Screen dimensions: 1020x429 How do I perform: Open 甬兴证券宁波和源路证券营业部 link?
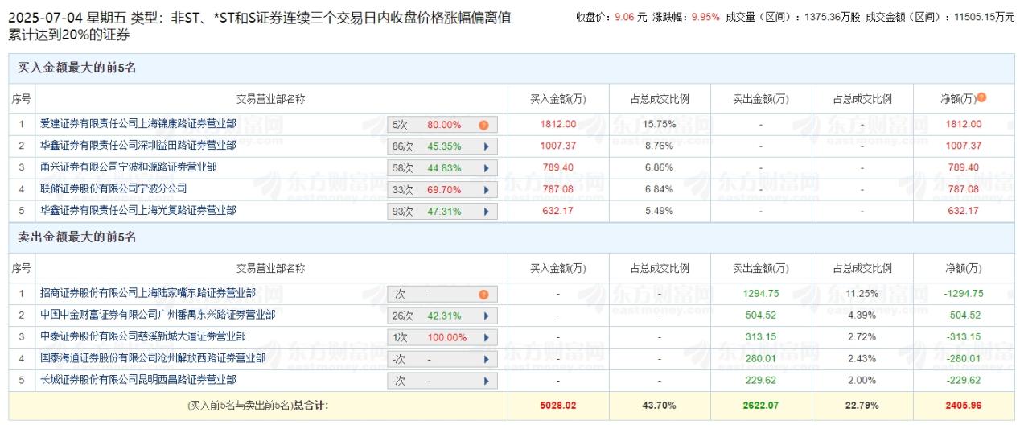click(128, 167)
